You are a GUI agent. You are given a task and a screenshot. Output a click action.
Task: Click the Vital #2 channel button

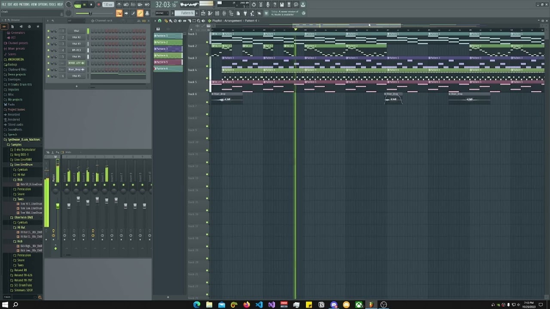[x=76, y=37]
